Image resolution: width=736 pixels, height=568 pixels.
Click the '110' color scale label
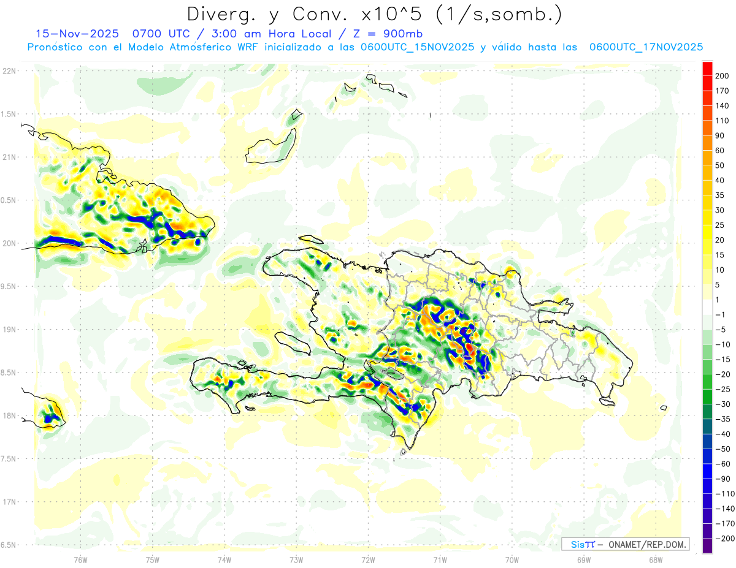click(722, 121)
